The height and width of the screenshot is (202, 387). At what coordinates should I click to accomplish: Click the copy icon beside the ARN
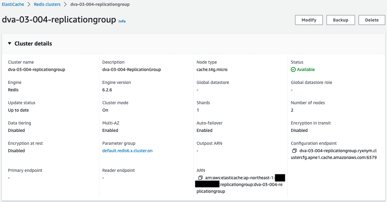[200, 178]
